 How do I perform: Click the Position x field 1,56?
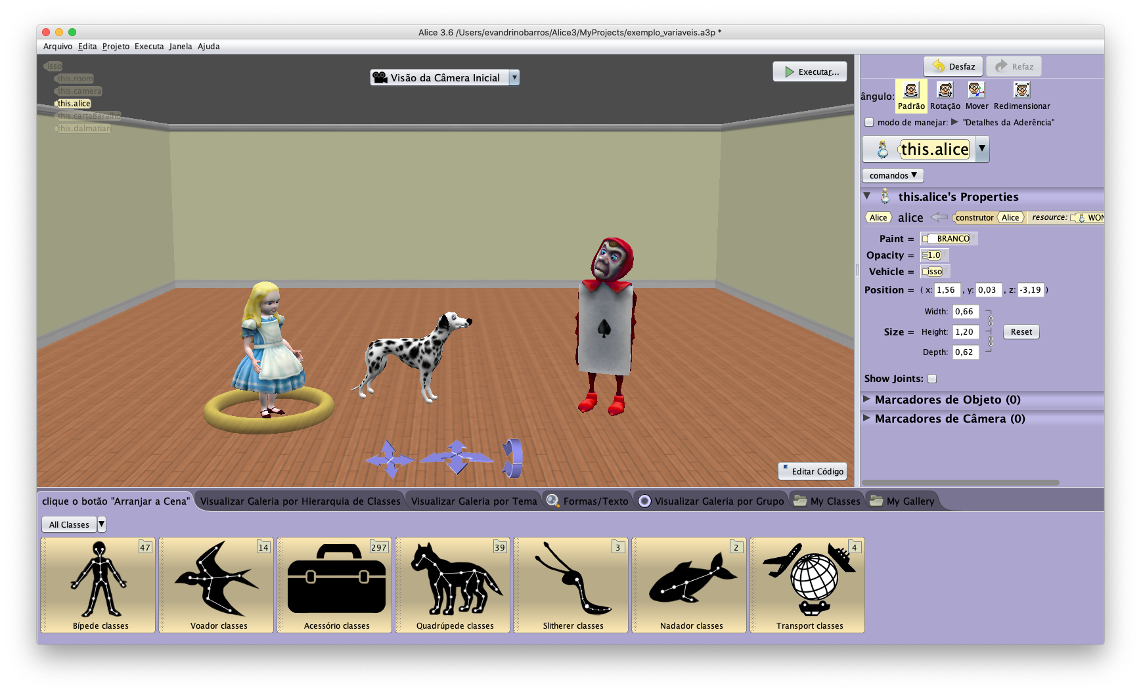(x=947, y=290)
